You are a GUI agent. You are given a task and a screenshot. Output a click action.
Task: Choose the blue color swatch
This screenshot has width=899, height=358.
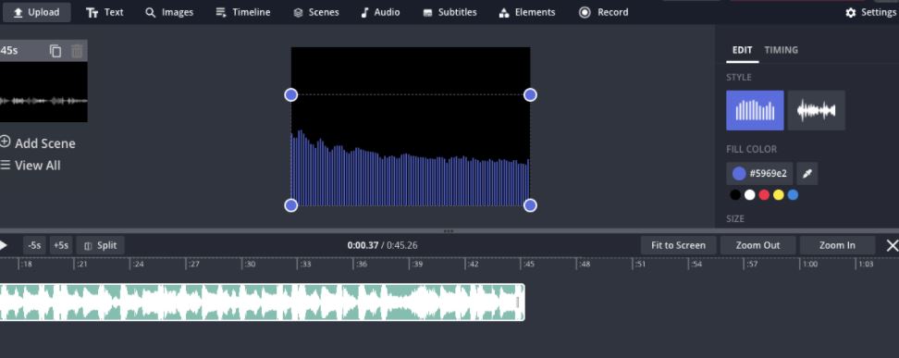(x=793, y=195)
